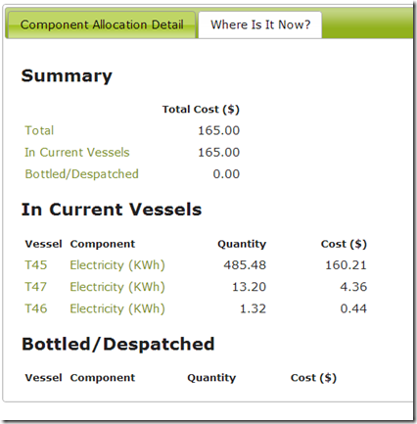Open the Total summary link

39,130
